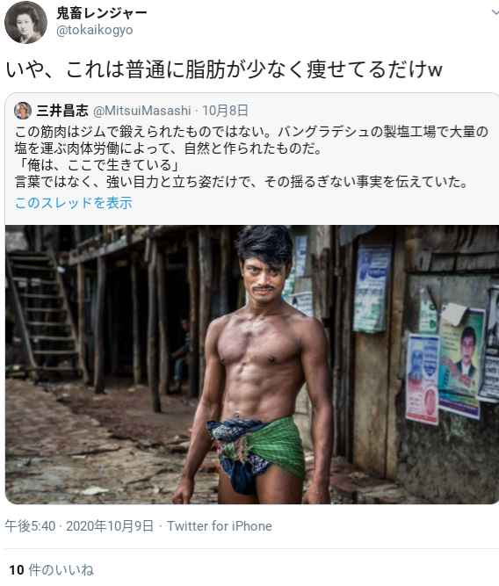The width and height of the screenshot is (499, 586).
Task: Open the Twitter for iPhone source link
Action: pyautogui.click(x=220, y=526)
